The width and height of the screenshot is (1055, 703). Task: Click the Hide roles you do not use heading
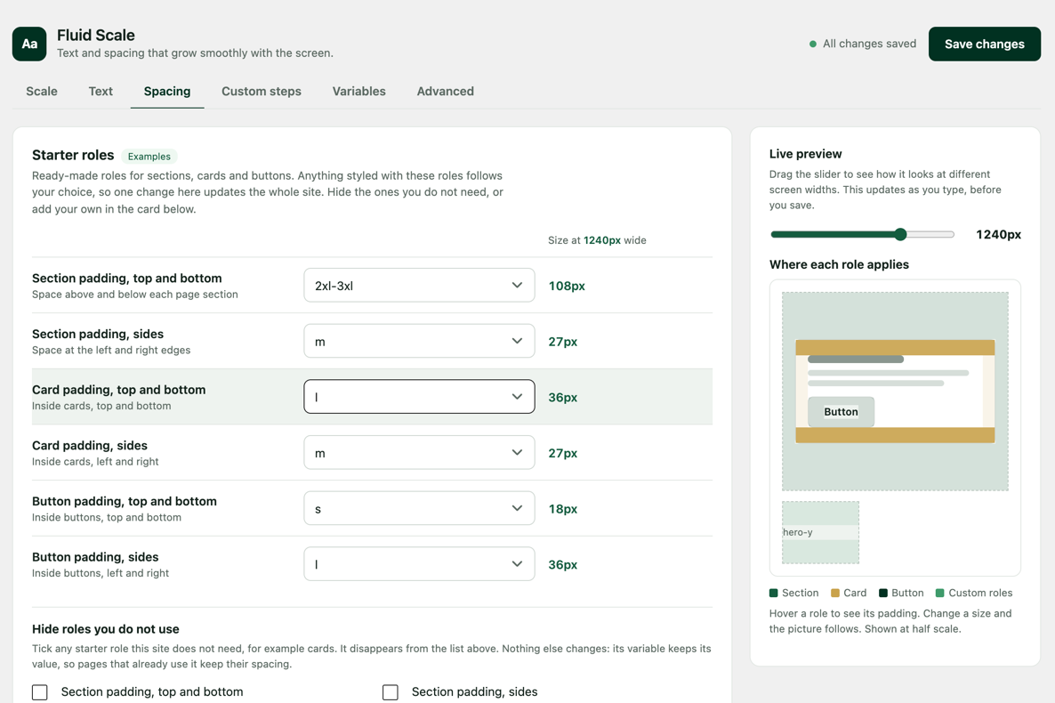[x=106, y=629]
